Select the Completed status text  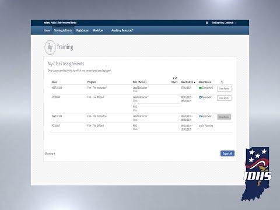point(208,87)
